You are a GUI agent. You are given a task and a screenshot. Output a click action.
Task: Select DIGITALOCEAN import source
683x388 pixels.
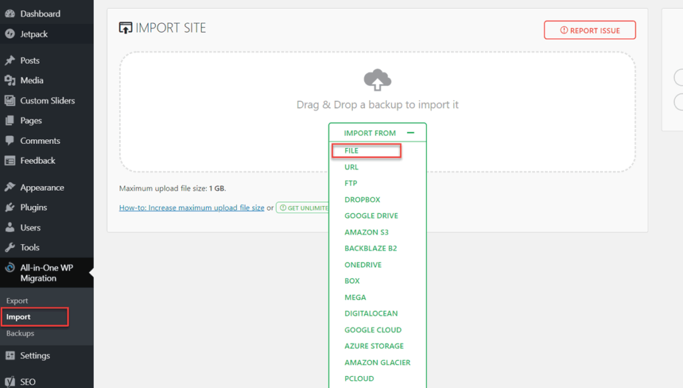tap(371, 313)
